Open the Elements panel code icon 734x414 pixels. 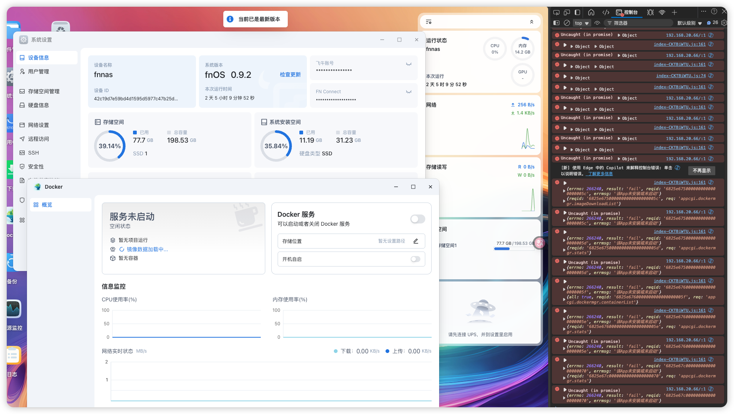pyautogui.click(x=606, y=12)
